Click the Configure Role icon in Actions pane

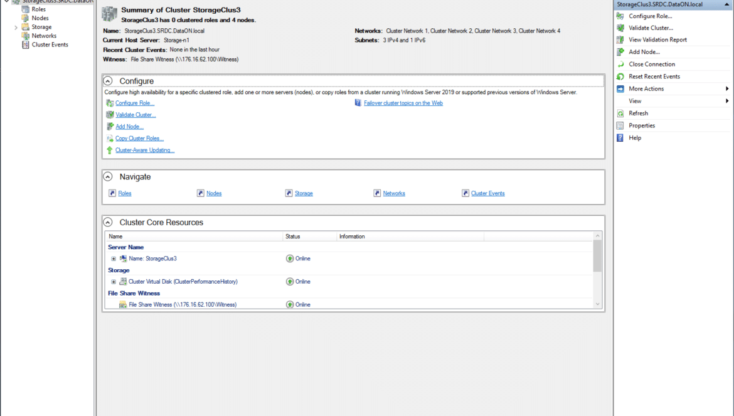(x=620, y=16)
